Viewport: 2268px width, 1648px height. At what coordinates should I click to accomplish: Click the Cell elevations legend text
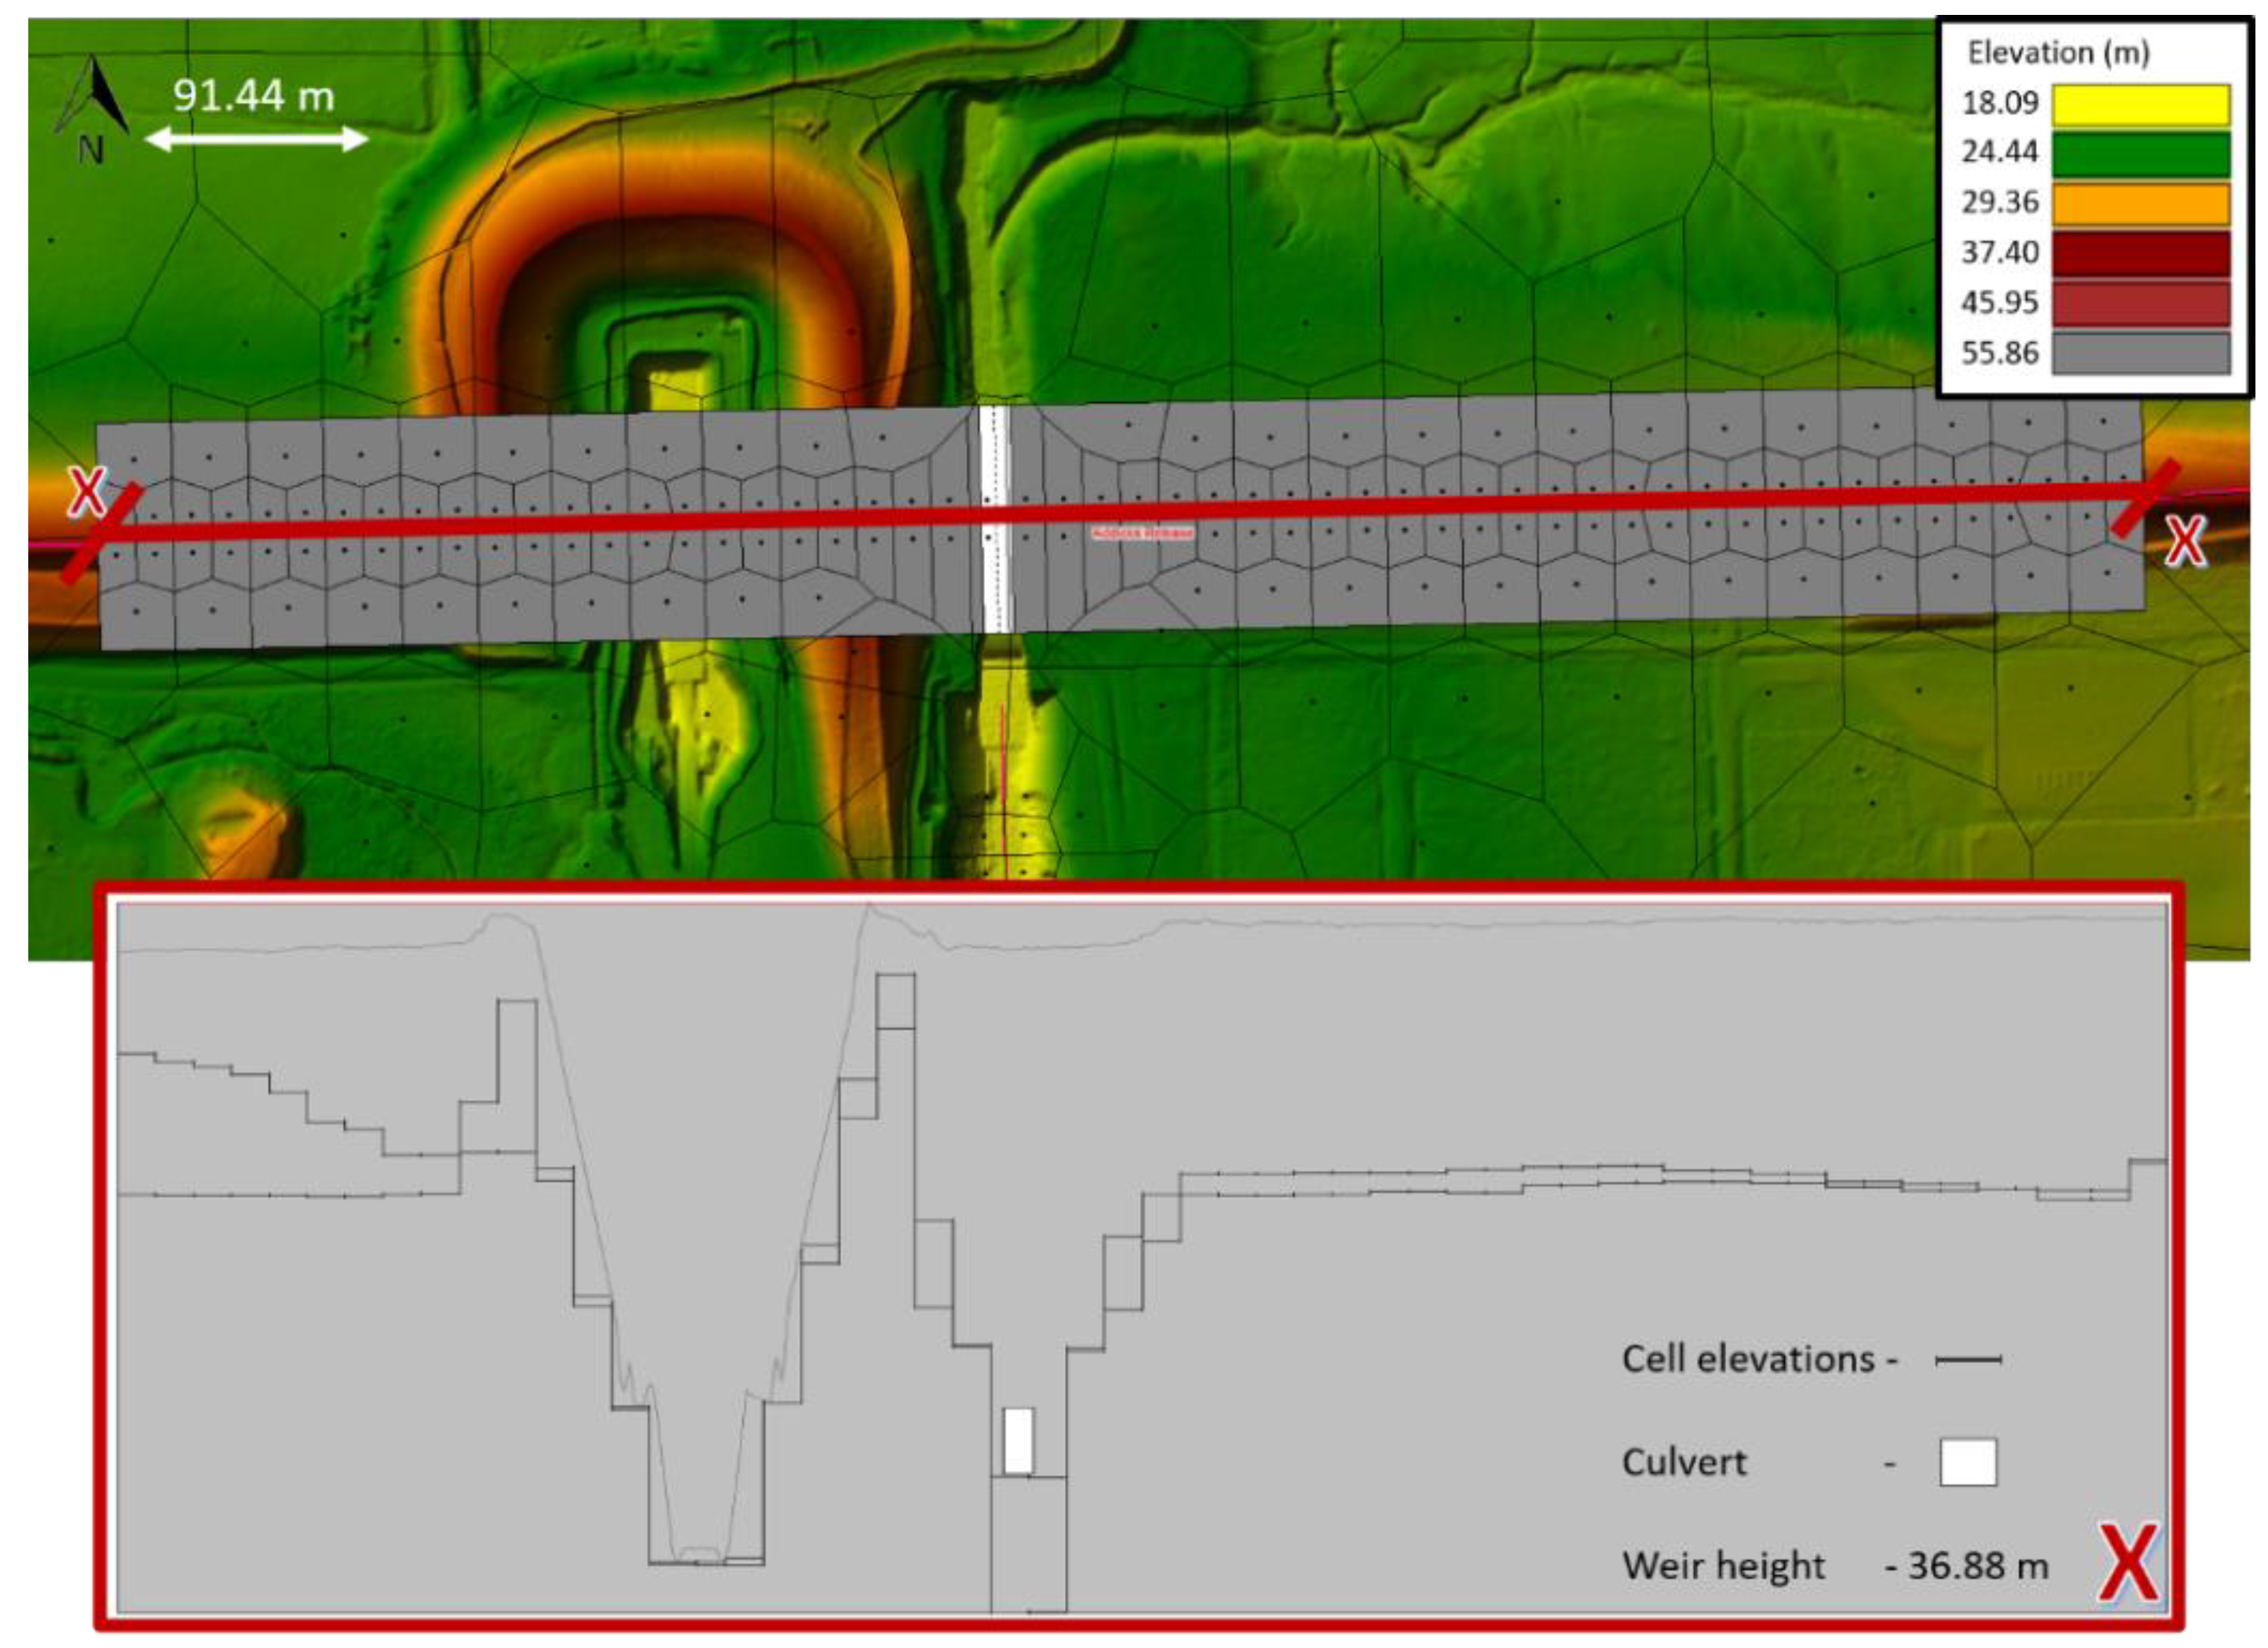pyautogui.click(x=1747, y=1359)
